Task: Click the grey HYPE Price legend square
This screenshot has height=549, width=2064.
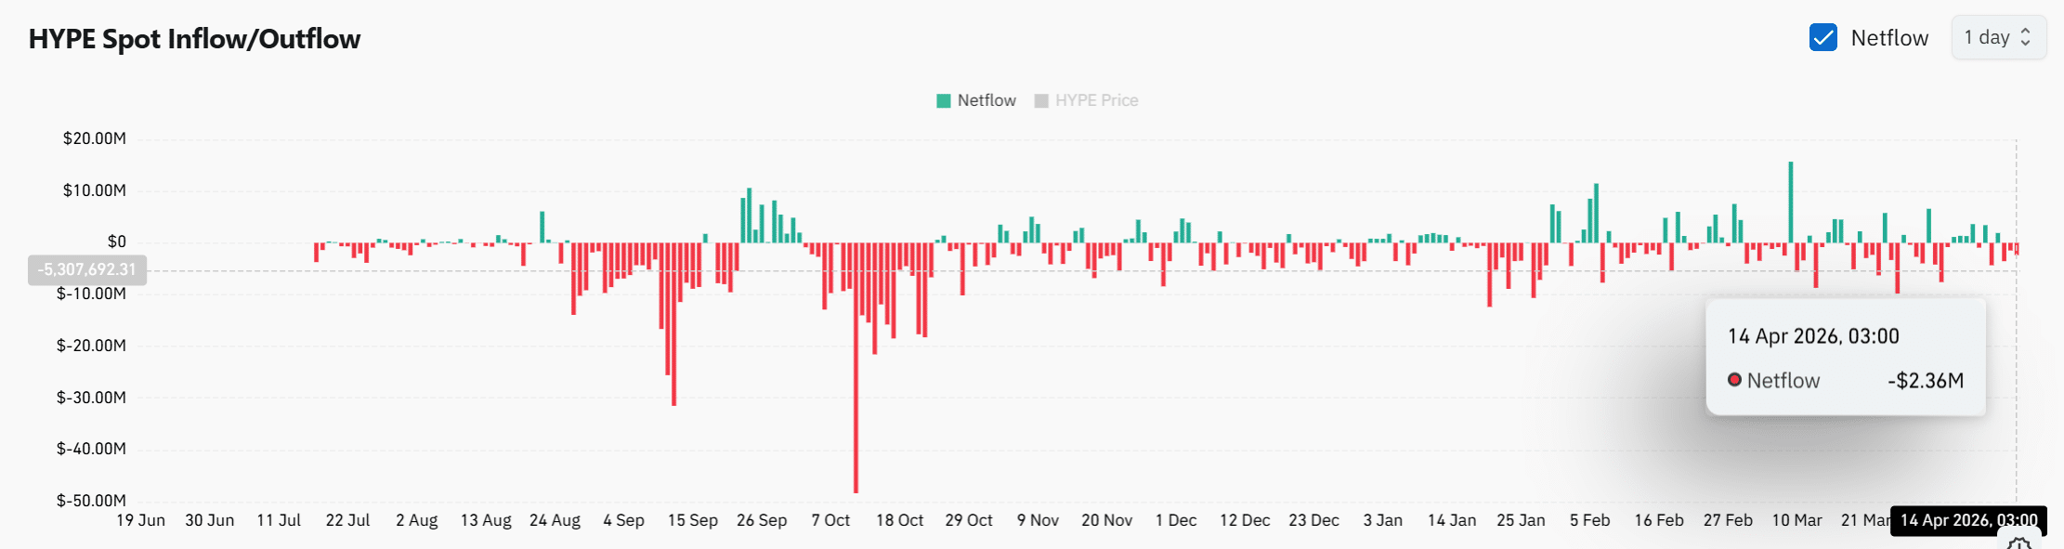Action: click(x=1041, y=100)
